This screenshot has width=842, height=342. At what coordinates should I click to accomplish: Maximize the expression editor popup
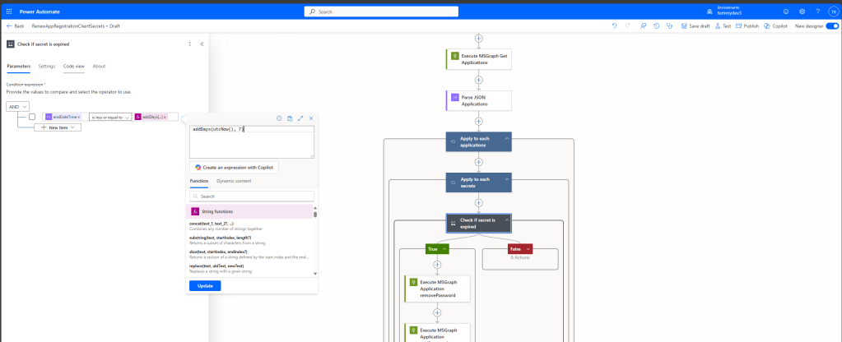click(x=300, y=118)
